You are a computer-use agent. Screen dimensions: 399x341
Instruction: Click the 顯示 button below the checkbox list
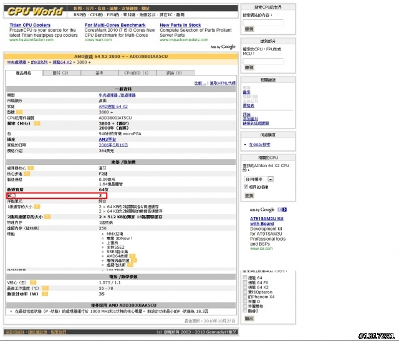tap(249, 319)
